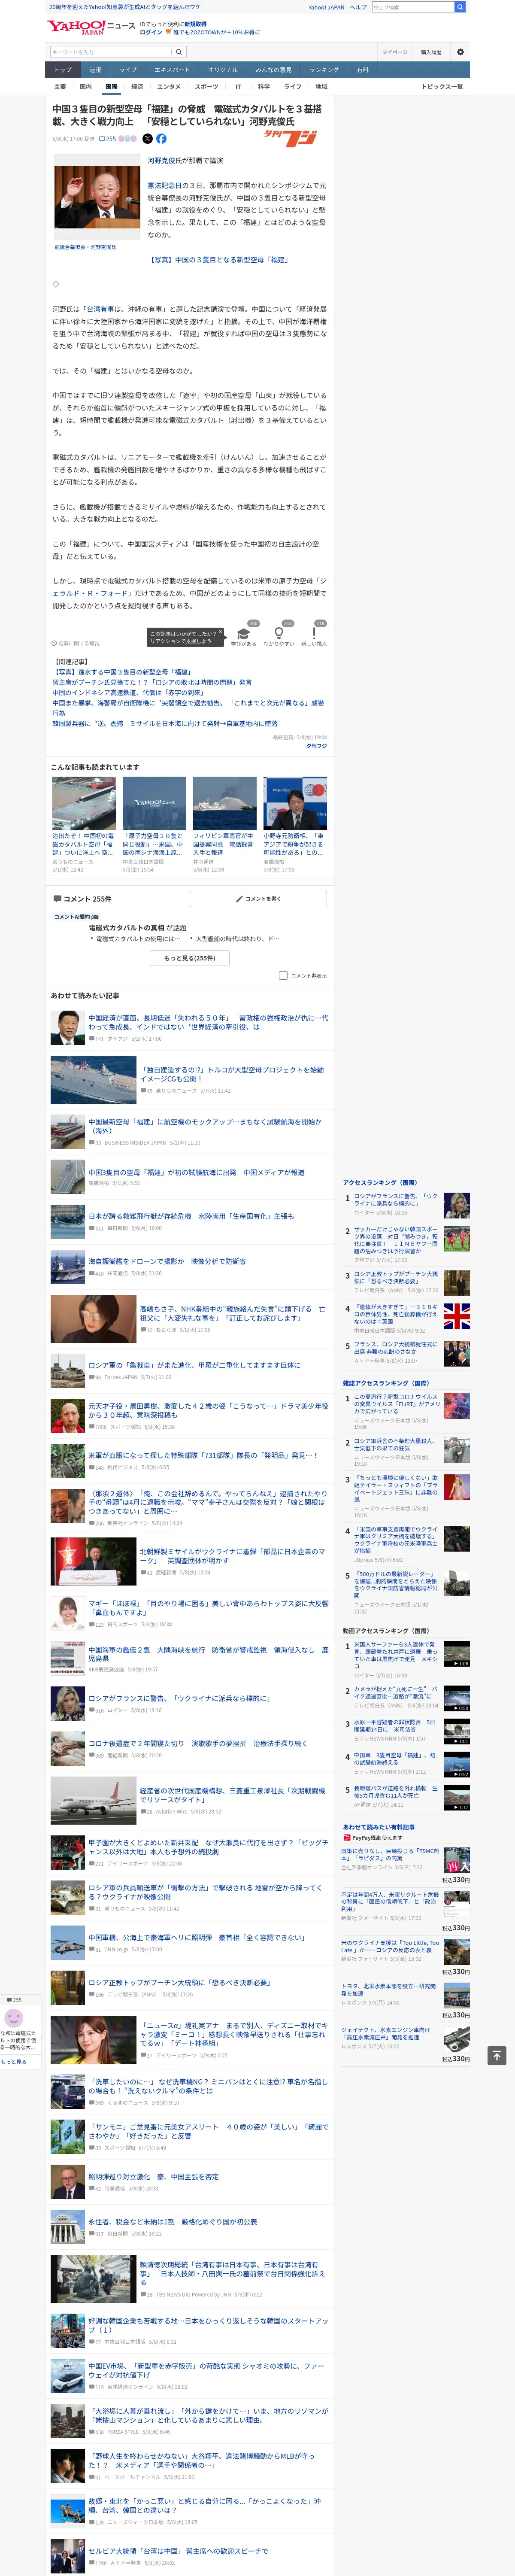Select the エンタメ category tab
Viewport: 515px width, 2576px height.
pos(169,87)
